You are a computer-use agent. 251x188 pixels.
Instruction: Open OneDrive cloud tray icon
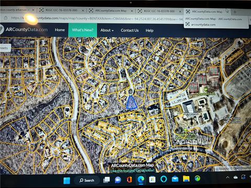click(x=236, y=177)
